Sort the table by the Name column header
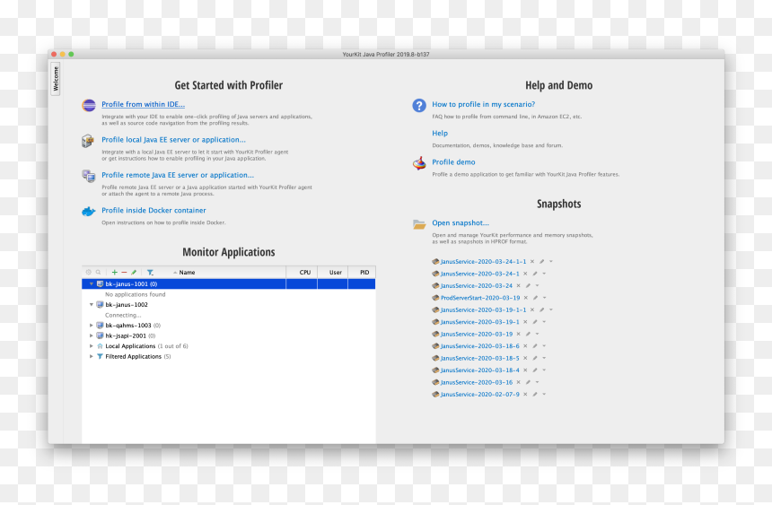 (187, 272)
